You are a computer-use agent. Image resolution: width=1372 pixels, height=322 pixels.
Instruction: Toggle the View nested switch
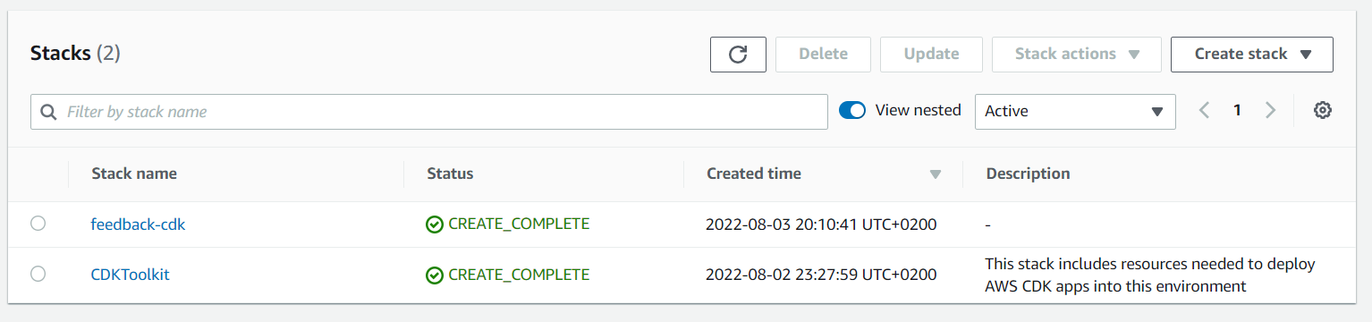click(x=852, y=111)
